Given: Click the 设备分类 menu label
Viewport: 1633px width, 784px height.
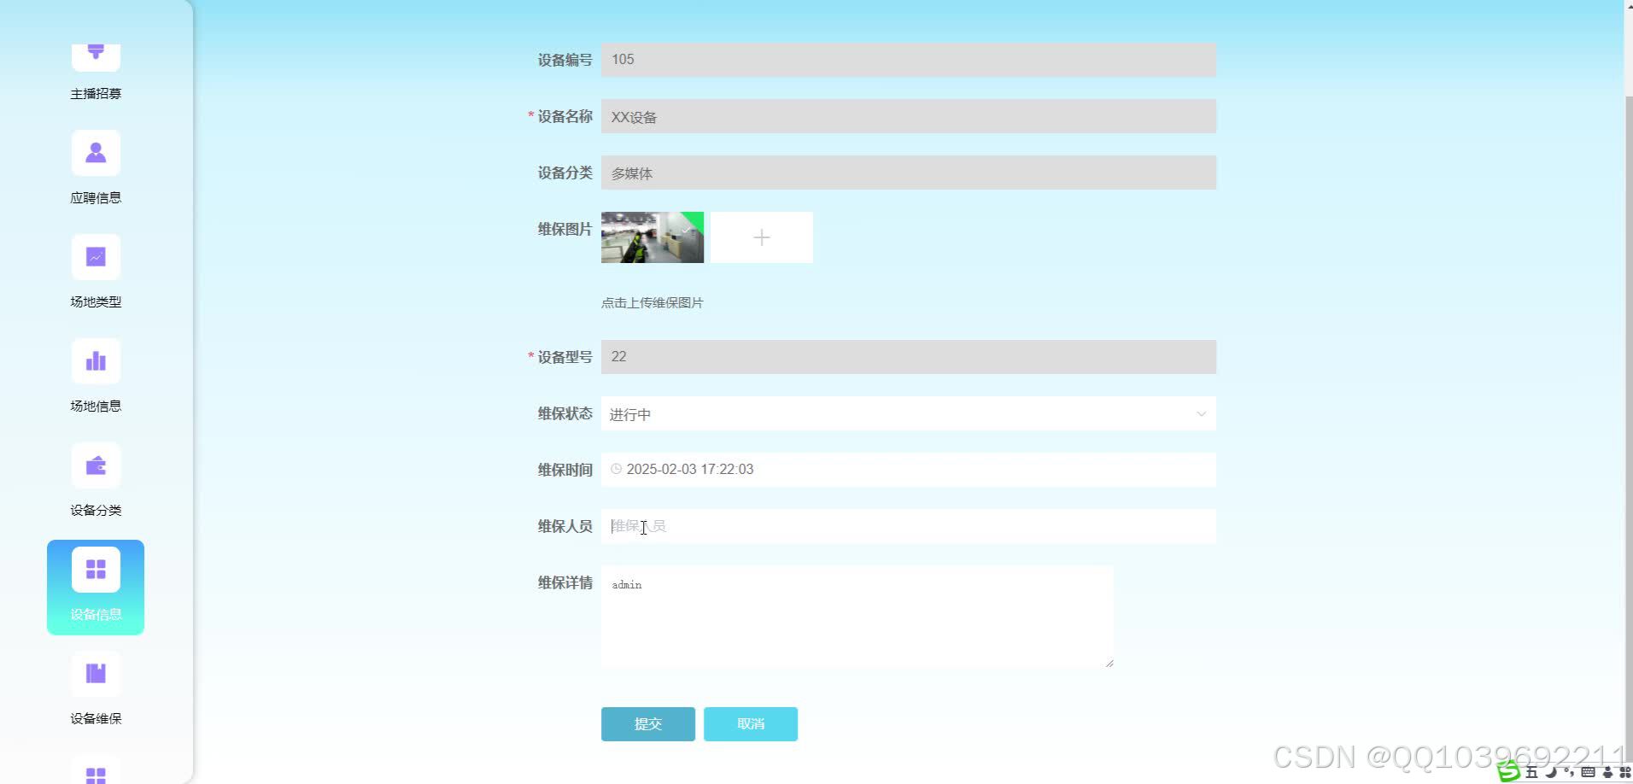Looking at the screenshot, I should click(96, 511).
